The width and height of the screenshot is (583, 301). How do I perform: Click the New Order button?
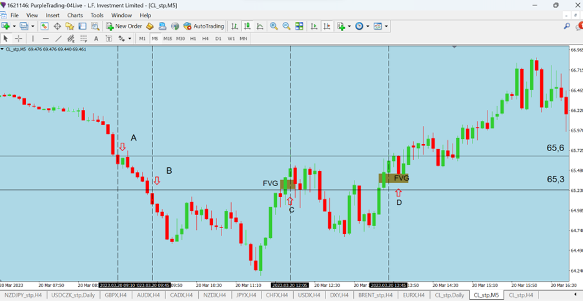[124, 26]
